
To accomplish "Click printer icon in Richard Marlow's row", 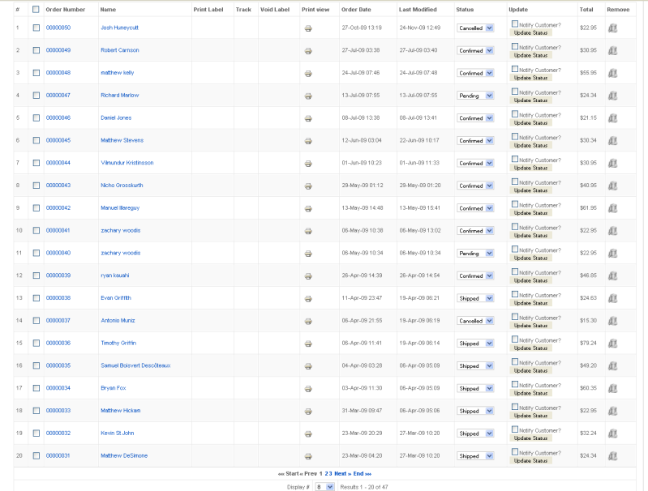I will [308, 96].
